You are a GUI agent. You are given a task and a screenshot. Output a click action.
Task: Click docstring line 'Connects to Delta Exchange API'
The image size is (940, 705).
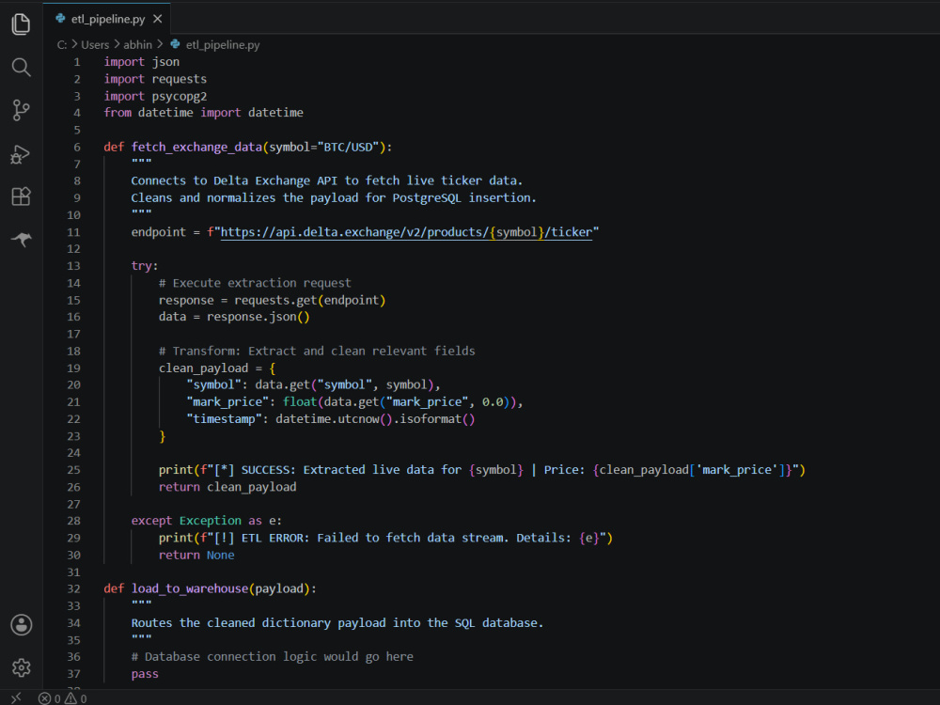tap(327, 180)
